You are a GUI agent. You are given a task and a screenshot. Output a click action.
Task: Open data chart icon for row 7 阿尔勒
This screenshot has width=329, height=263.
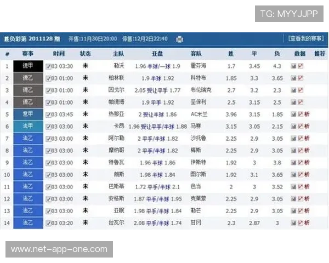293,139
